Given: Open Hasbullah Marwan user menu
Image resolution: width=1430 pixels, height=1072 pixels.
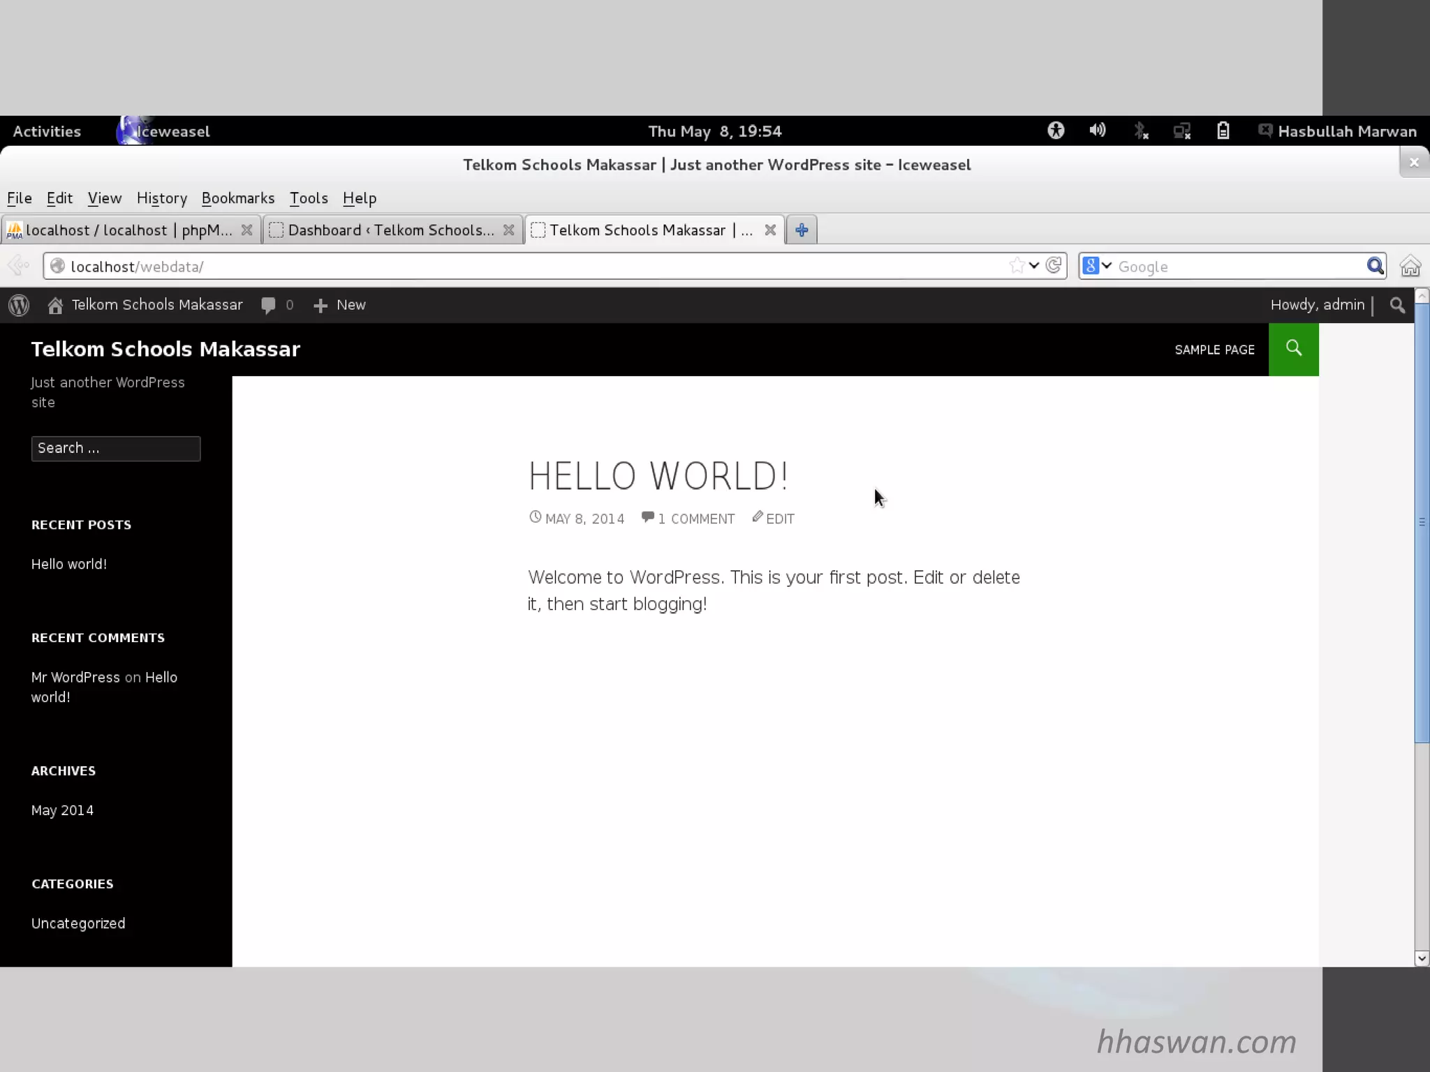Looking at the screenshot, I should [x=1338, y=131].
